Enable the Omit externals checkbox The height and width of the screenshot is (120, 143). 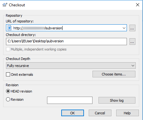[x=8, y=75]
